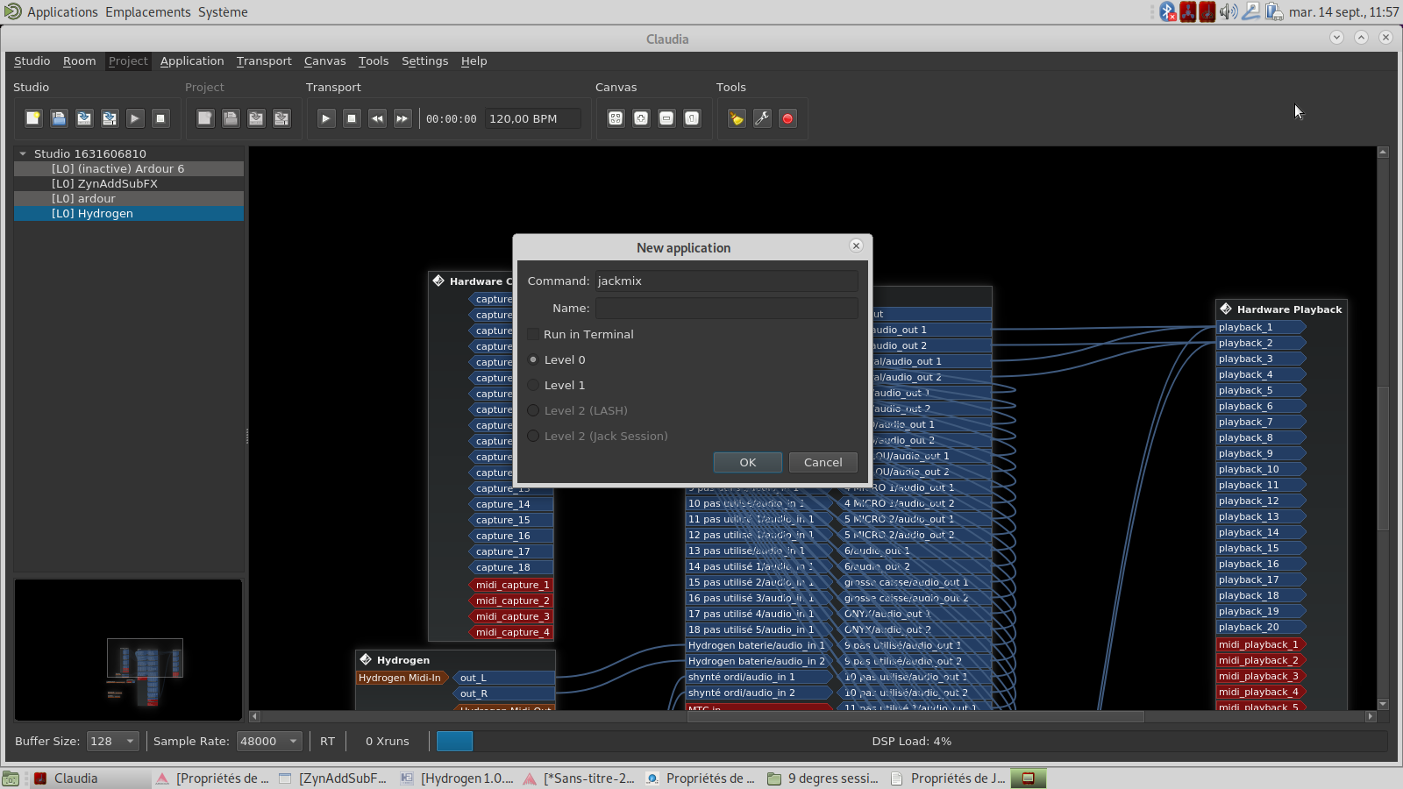The width and height of the screenshot is (1403, 789).
Task: Click canvas zoom-in icon
Action: 641,118
